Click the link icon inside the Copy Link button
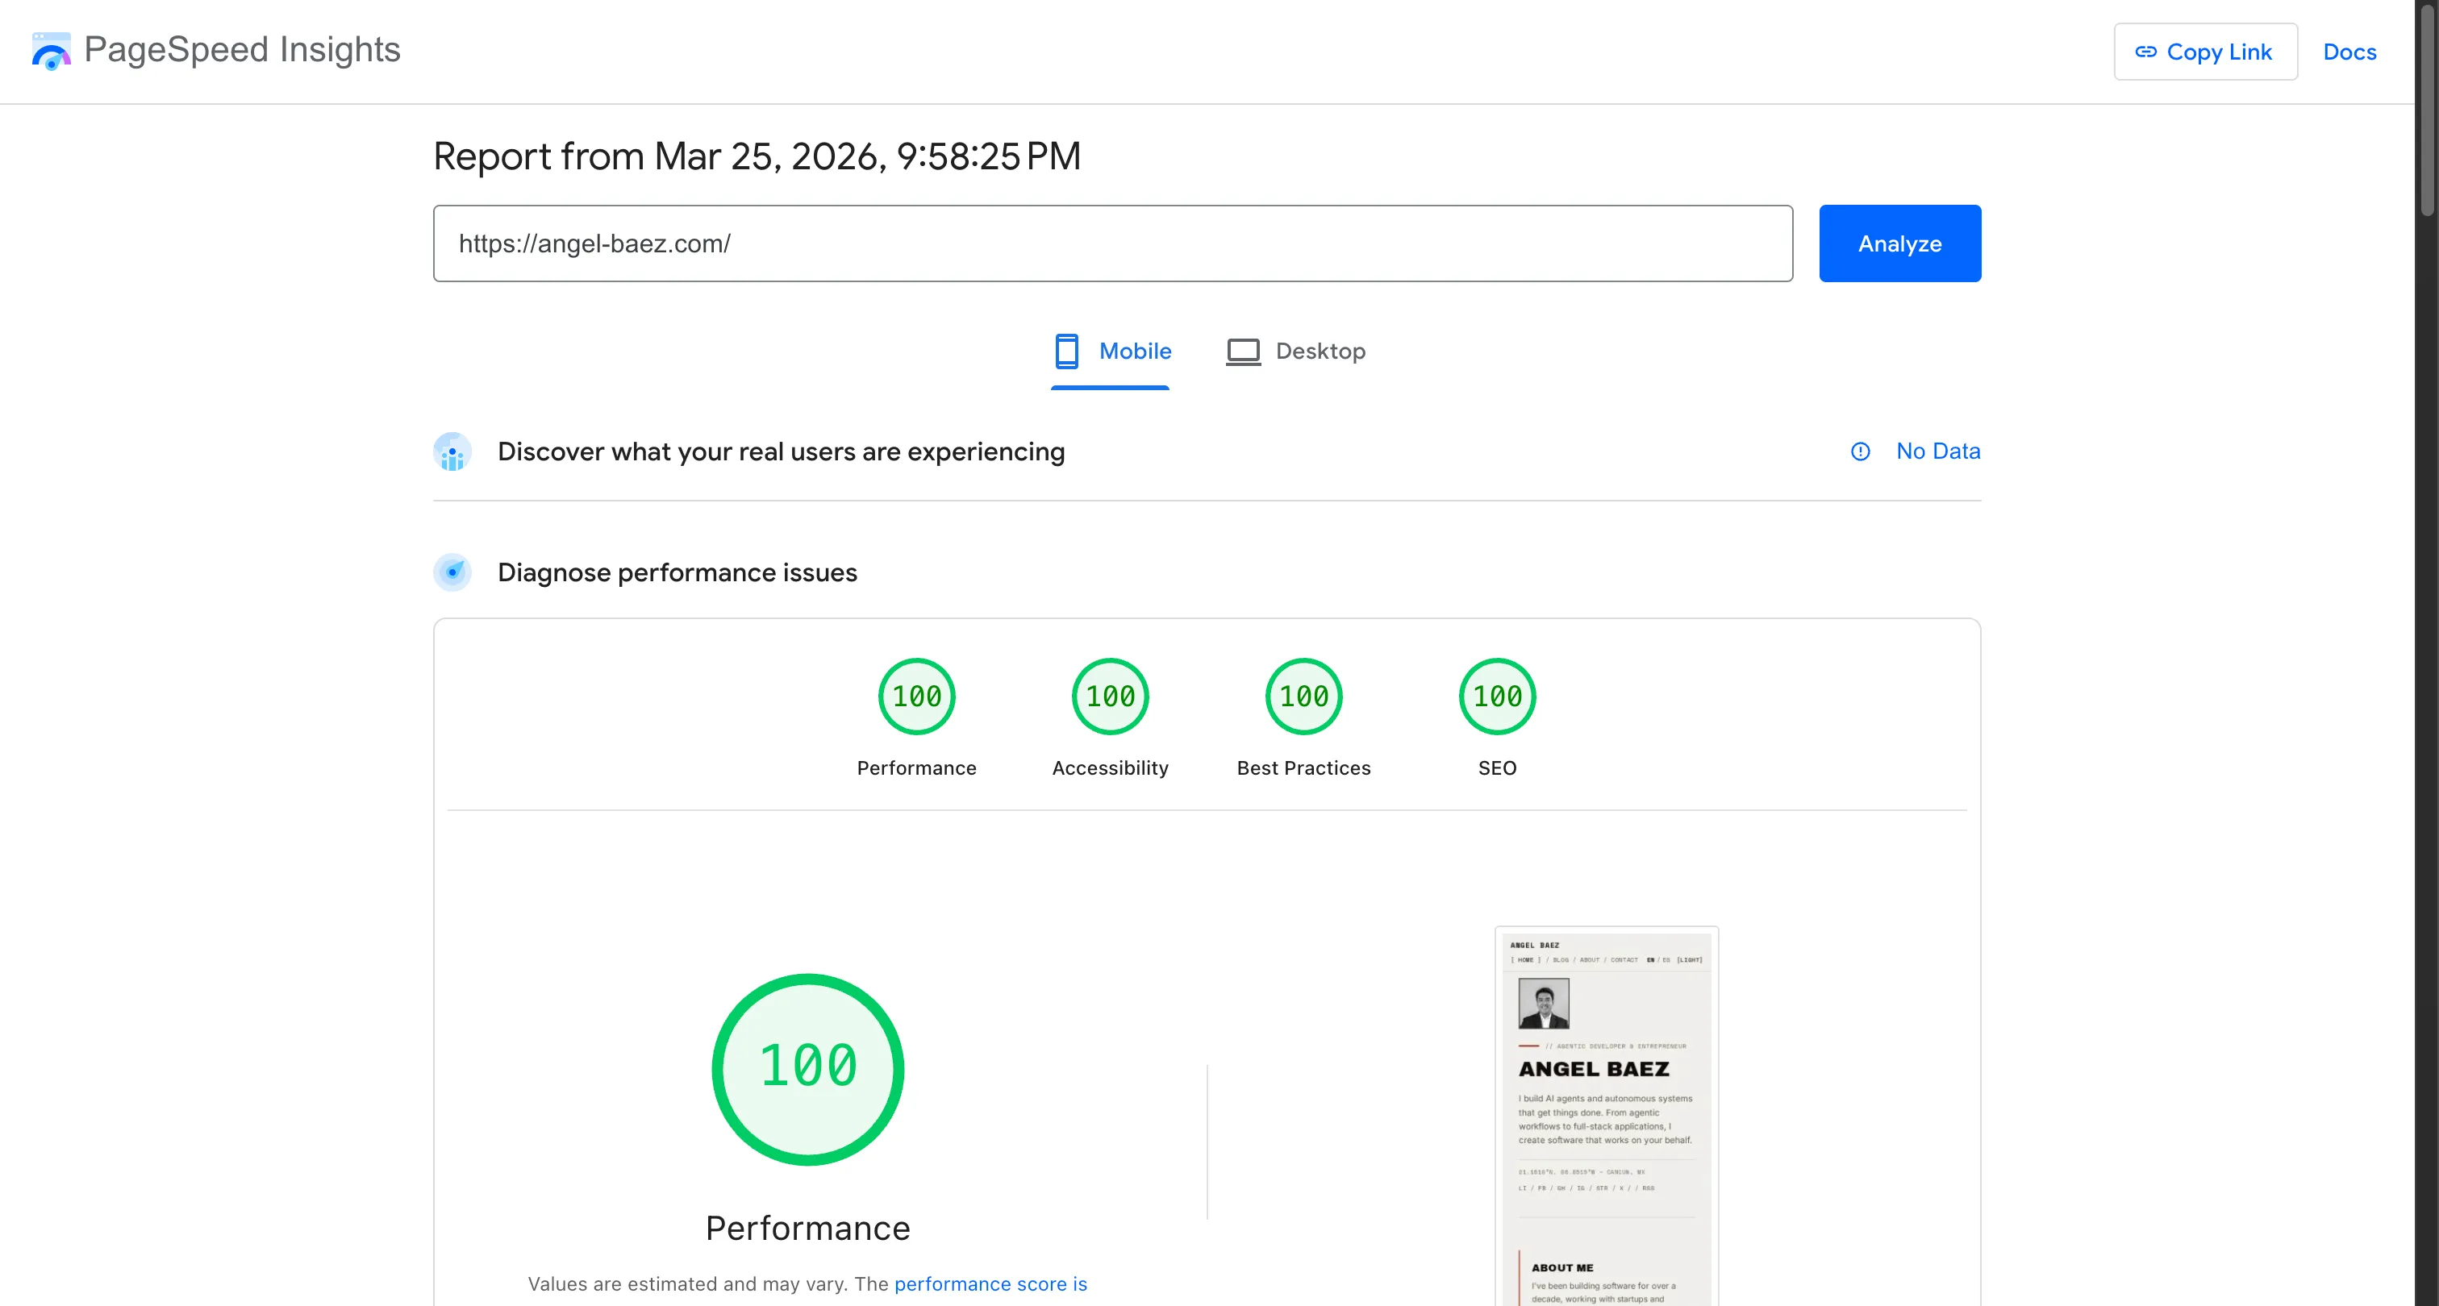 [2147, 52]
